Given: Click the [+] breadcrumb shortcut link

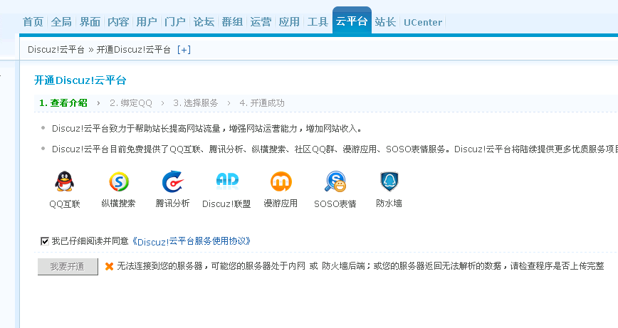Looking at the screenshot, I should point(184,50).
